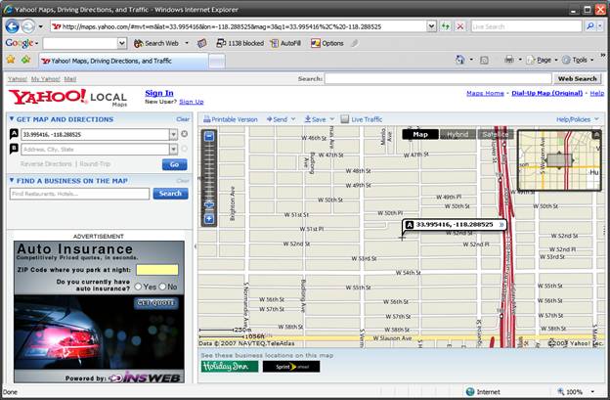Click the Live Search magnifier icon
The width and height of the screenshot is (610, 400).
pos(590,26)
